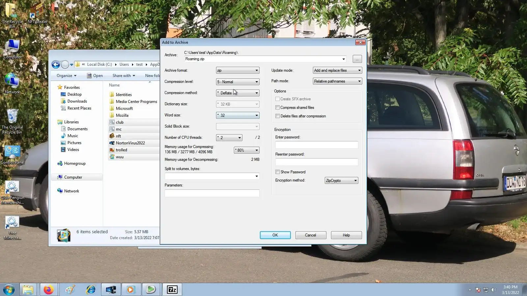Select the Network desktop icon
This screenshot has width=527, height=296.
tap(12, 84)
